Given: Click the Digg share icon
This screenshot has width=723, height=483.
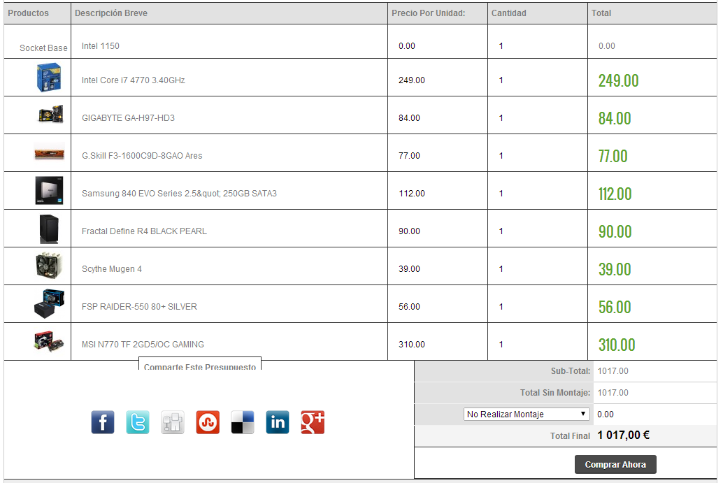Looking at the screenshot, I should click(173, 422).
